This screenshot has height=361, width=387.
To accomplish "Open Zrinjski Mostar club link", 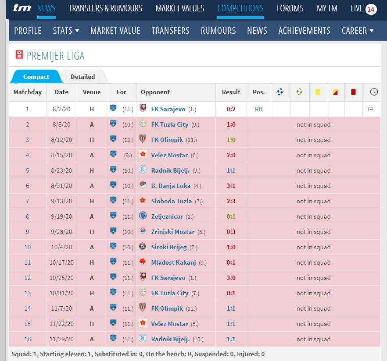I will pyautogui.click(x=173, y=232).
